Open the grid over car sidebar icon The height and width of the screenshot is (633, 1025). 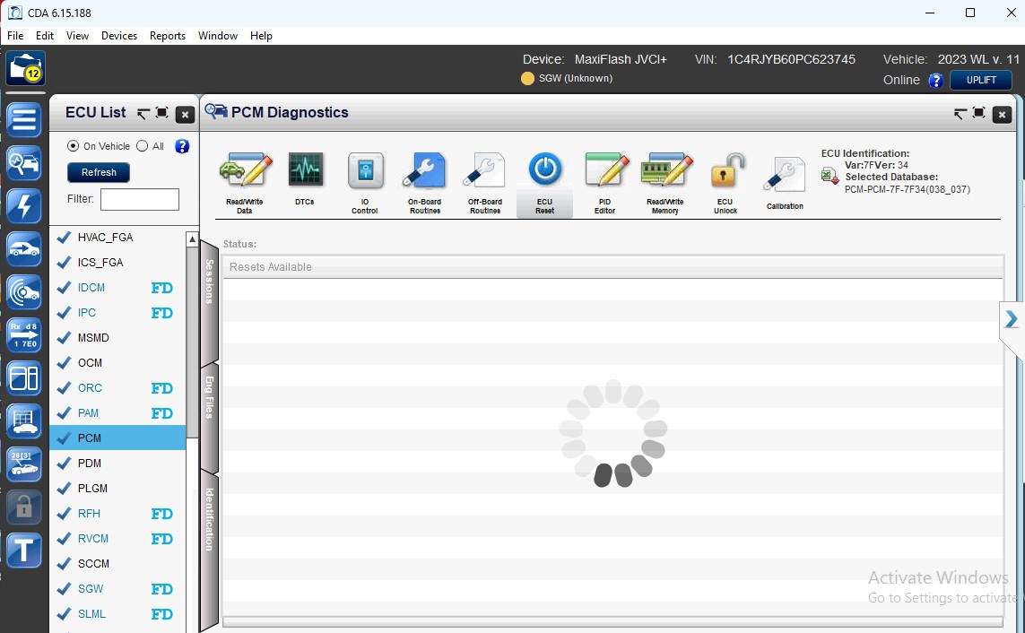tap(24, 421)
